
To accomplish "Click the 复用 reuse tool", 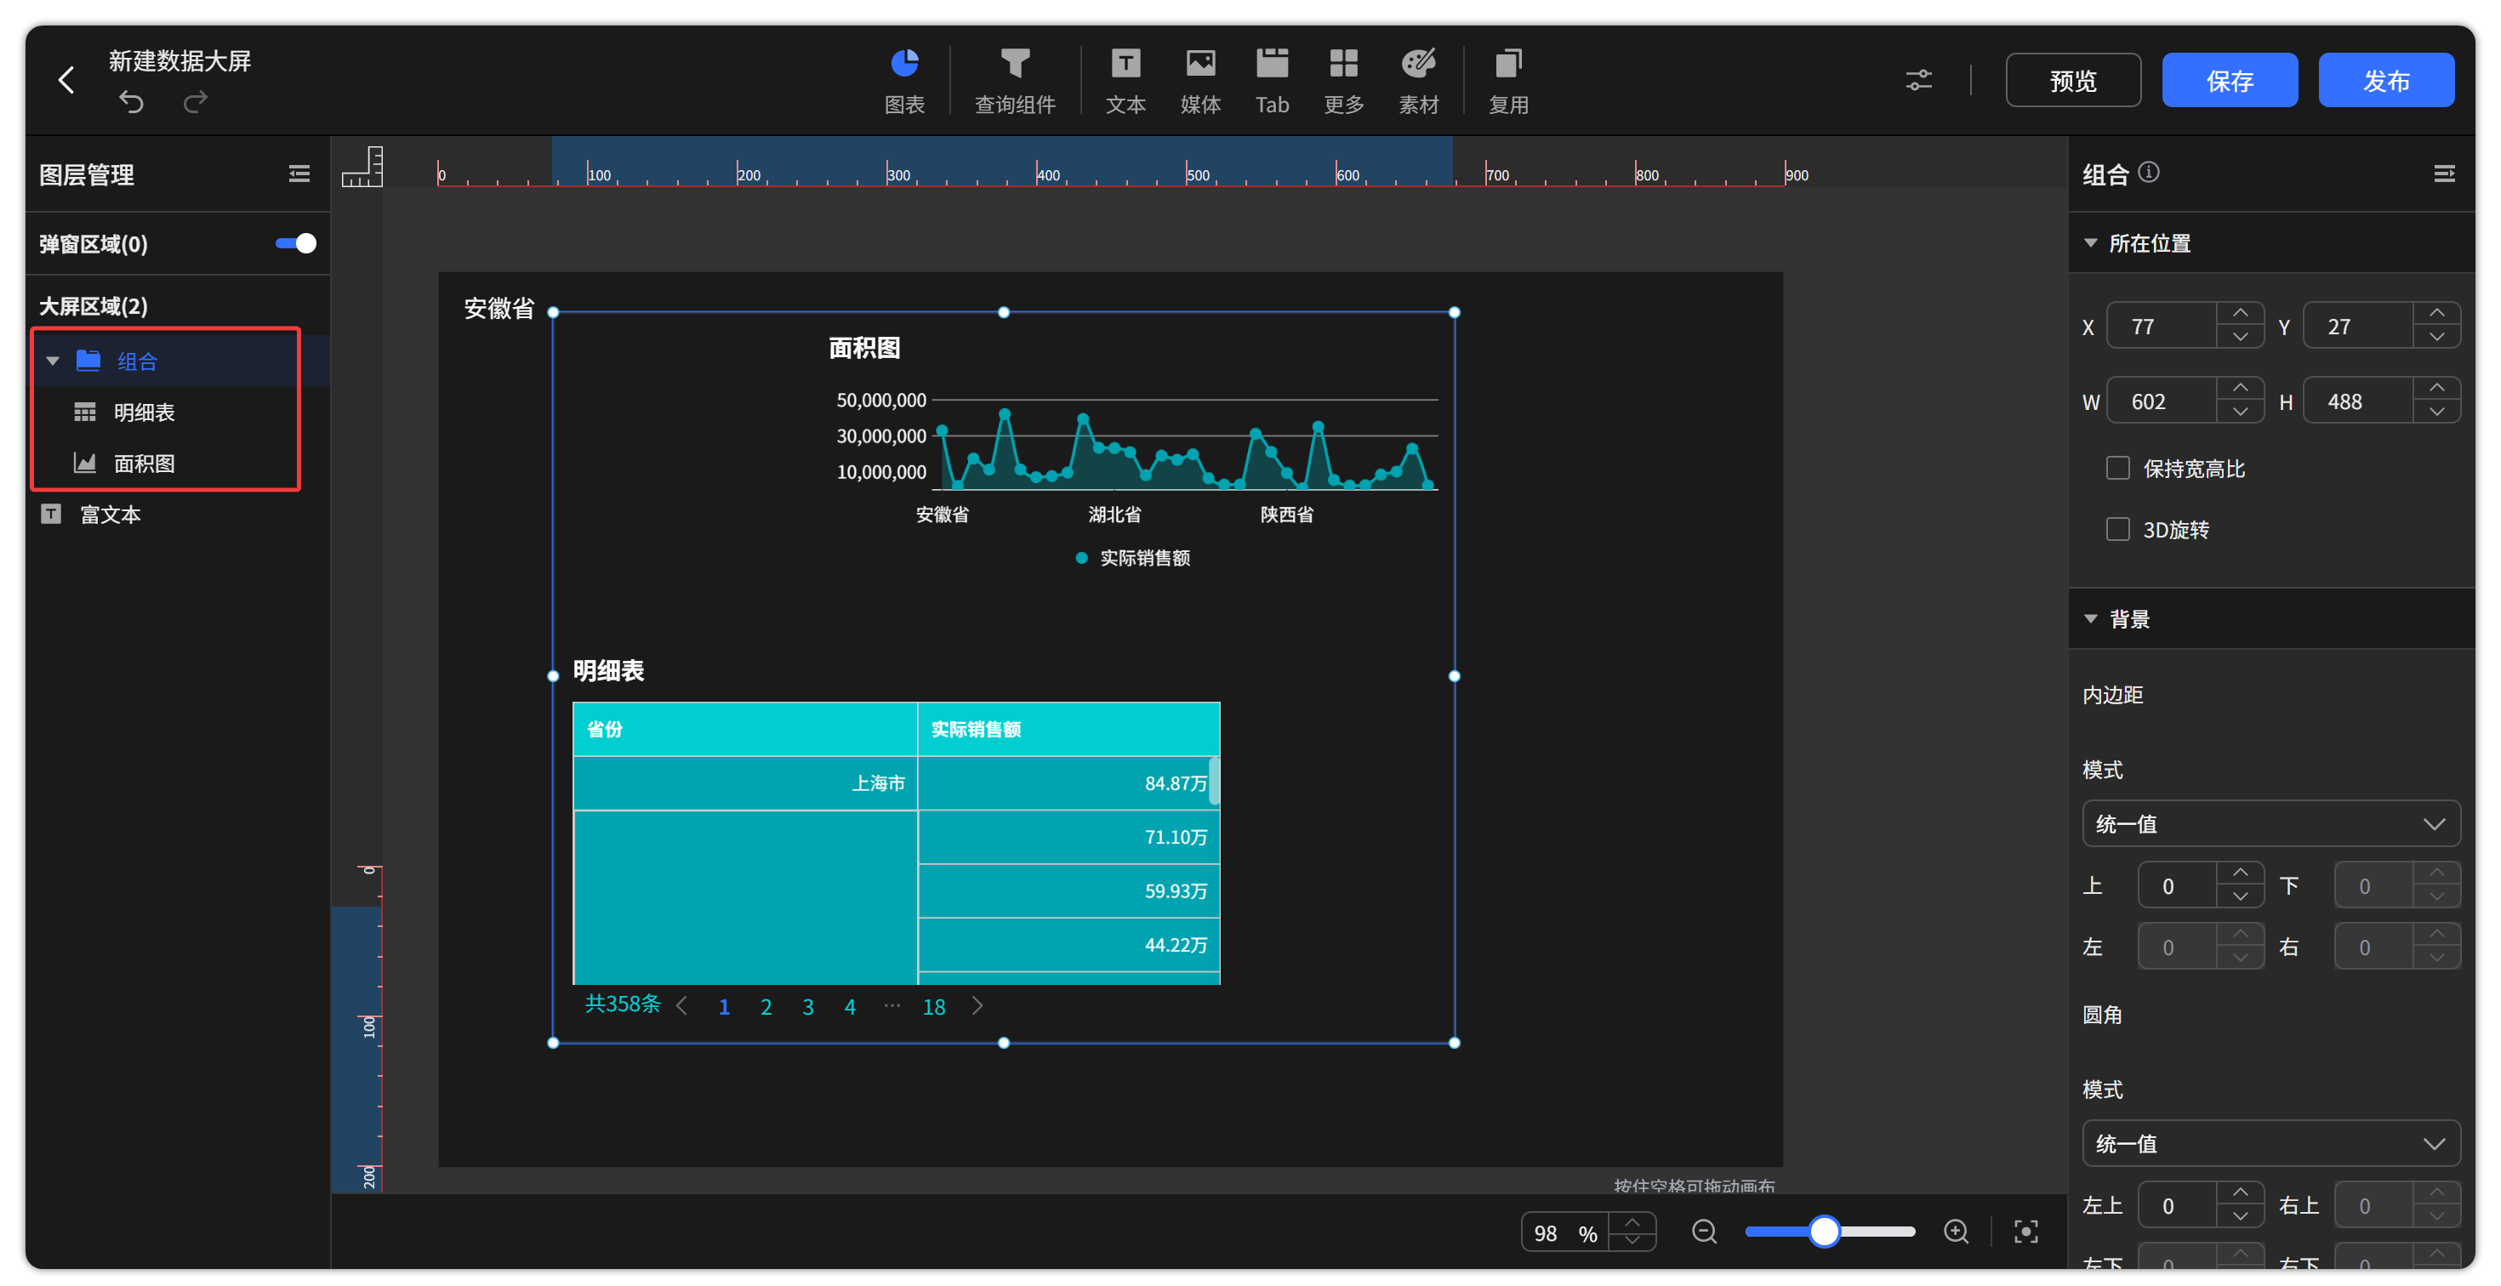I will pyautogui.click(x=1507, y=80).
